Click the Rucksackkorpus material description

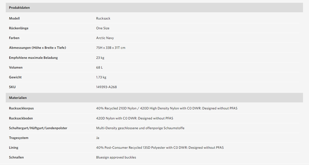(167, 108)
